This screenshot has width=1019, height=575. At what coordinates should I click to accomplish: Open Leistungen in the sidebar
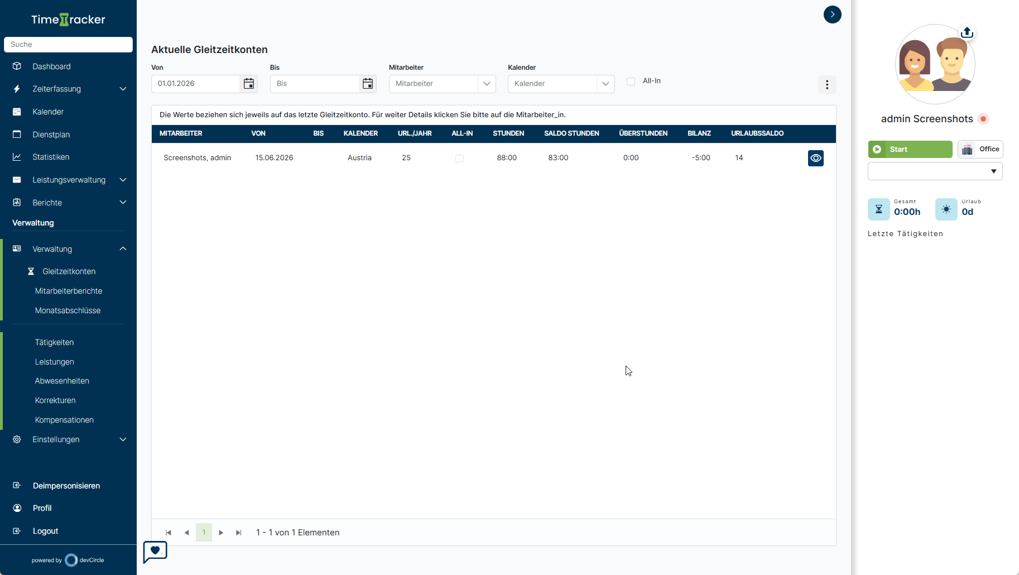54,362
